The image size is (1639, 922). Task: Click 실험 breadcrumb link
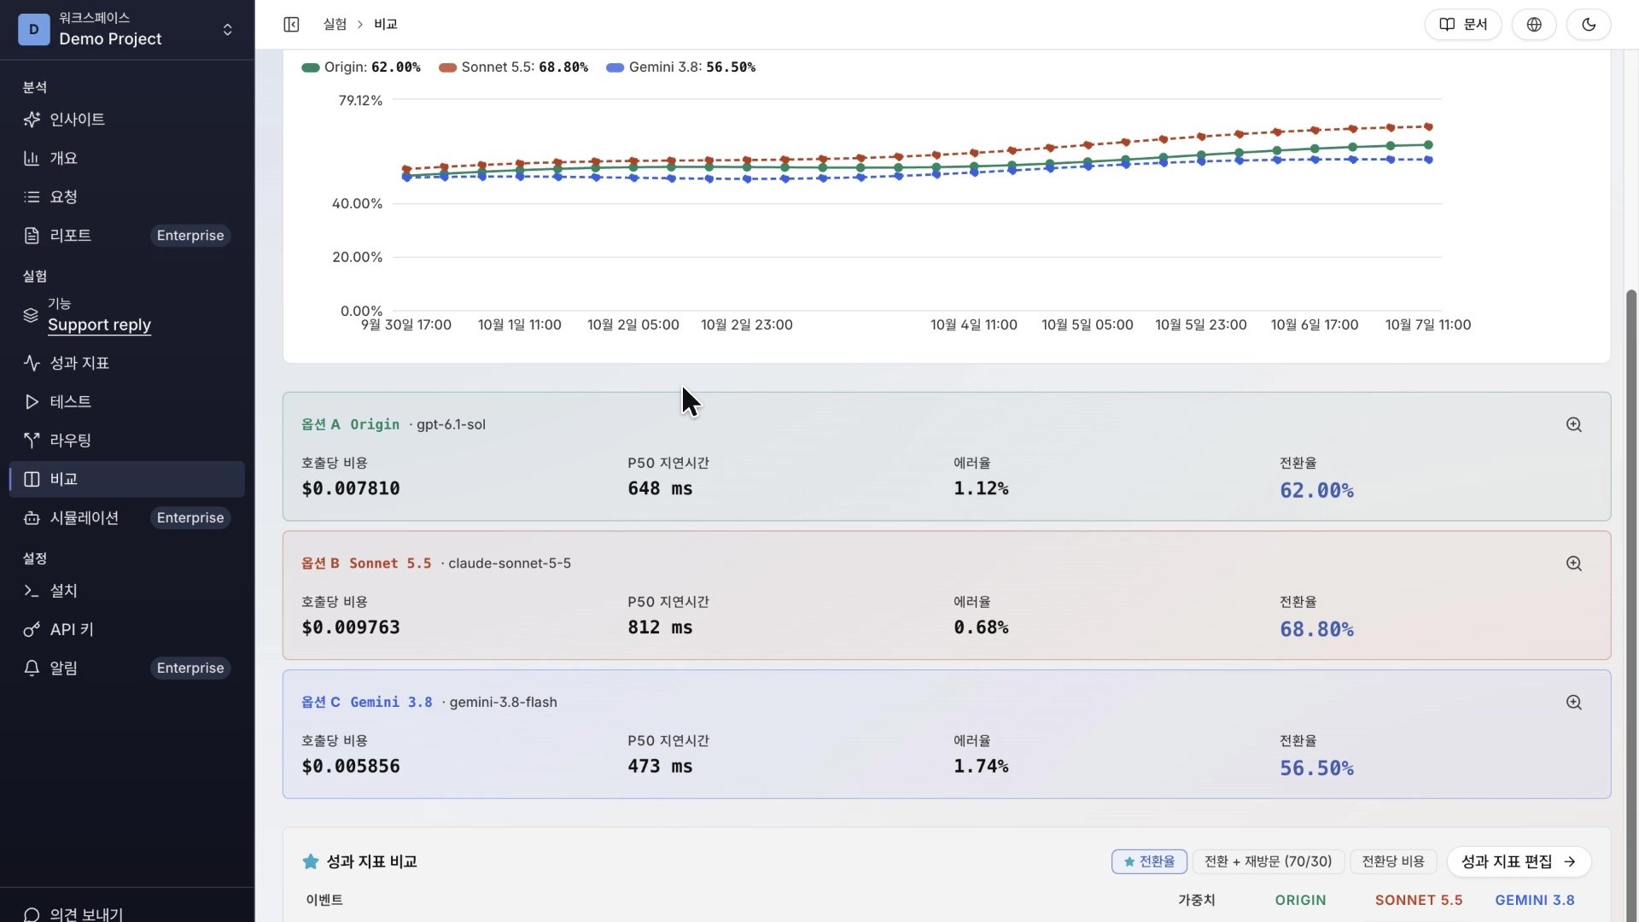click(x=335, y=24)
